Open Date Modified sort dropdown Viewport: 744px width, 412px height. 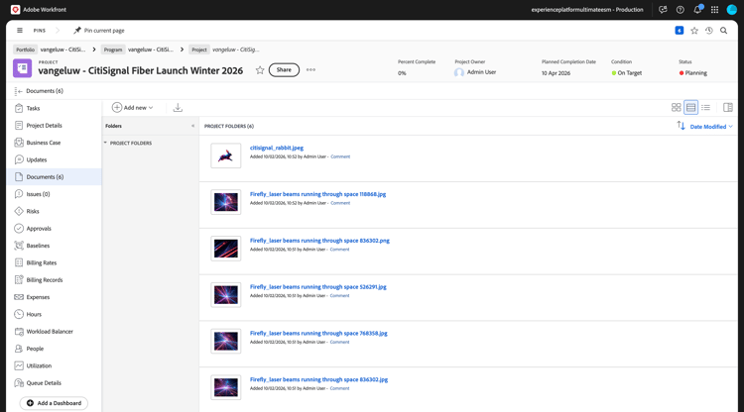pyautogui.click(x=711, y=127)
